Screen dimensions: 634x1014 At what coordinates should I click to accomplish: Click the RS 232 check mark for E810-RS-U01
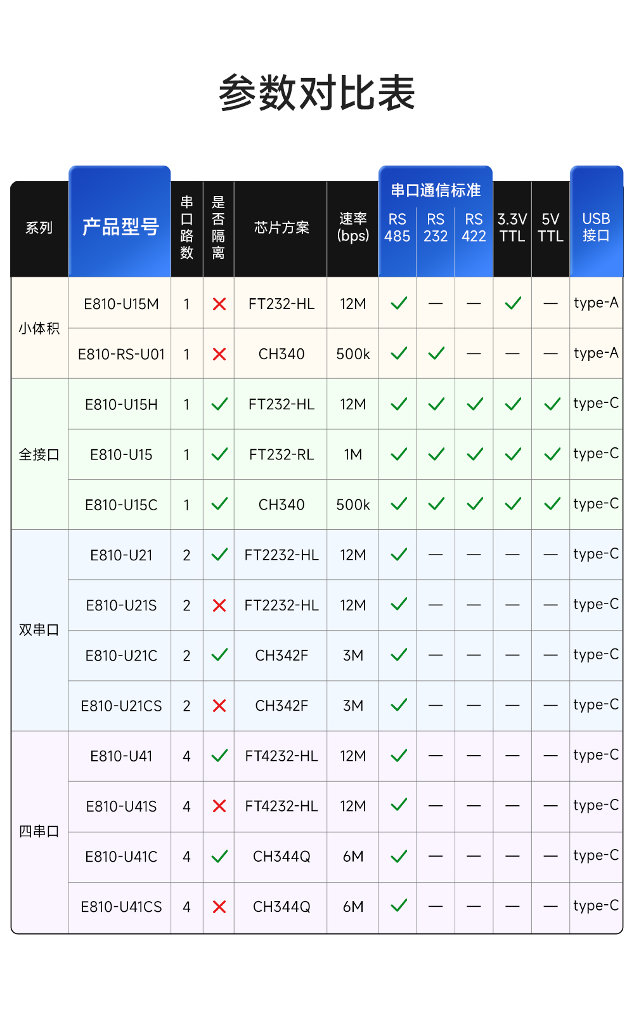click(436, 353)
